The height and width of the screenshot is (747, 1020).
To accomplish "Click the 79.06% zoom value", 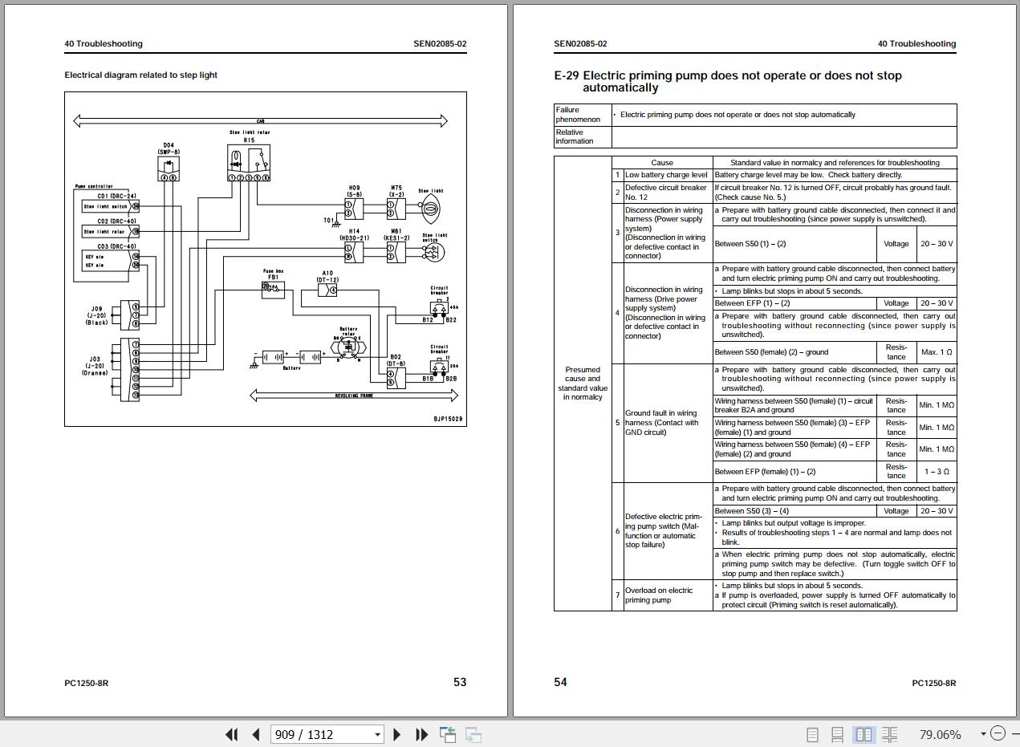I will 940,734.
